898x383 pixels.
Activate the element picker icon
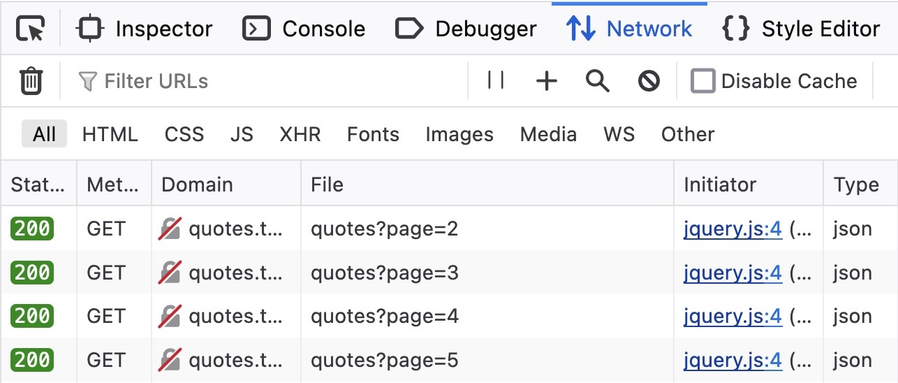[31, 29]
